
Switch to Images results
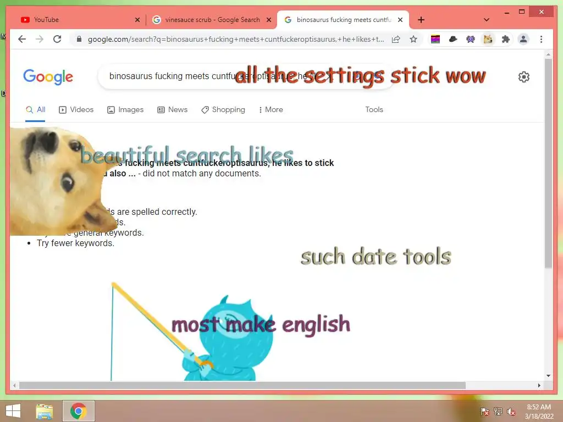point(125,109)
